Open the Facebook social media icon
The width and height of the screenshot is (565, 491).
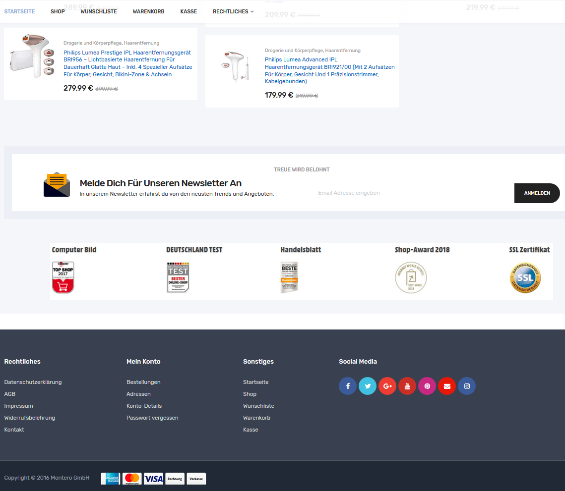click(348, 386)
